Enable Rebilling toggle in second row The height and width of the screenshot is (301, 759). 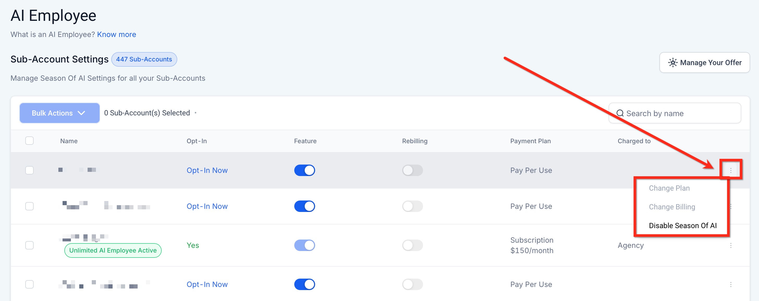(412, 206)
